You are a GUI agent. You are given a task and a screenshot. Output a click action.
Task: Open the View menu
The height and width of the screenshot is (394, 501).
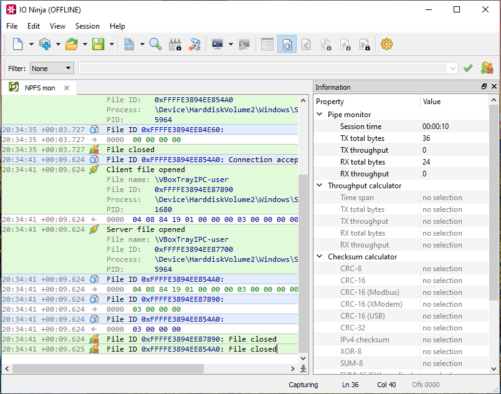57,26
